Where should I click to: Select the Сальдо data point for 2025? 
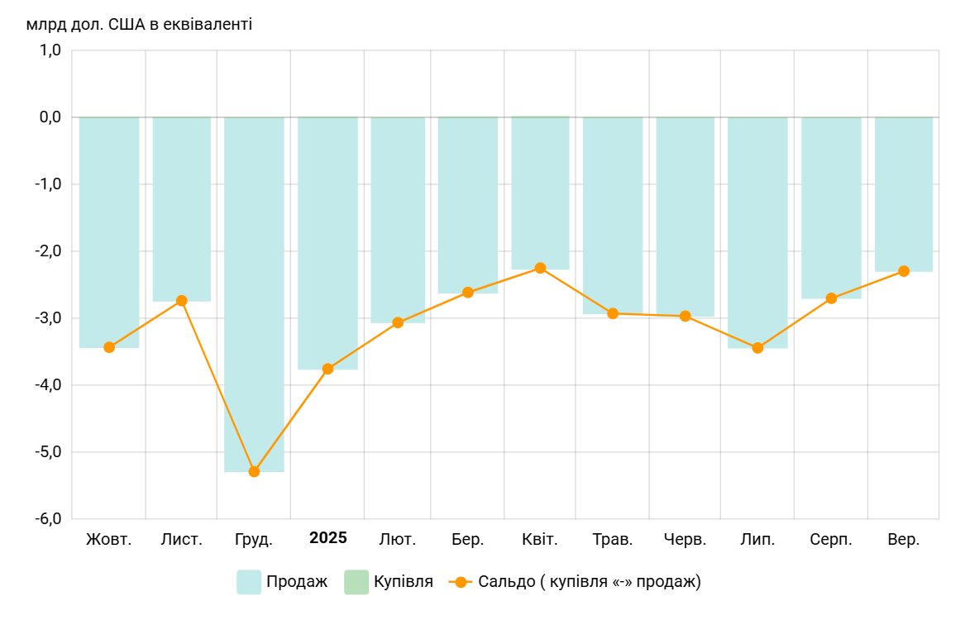pyautogui.click(x=327, y=369)
